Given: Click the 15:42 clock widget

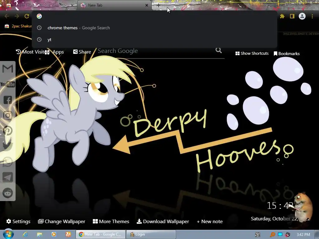Looking at the screenshot, I should (x=280, y=206).
